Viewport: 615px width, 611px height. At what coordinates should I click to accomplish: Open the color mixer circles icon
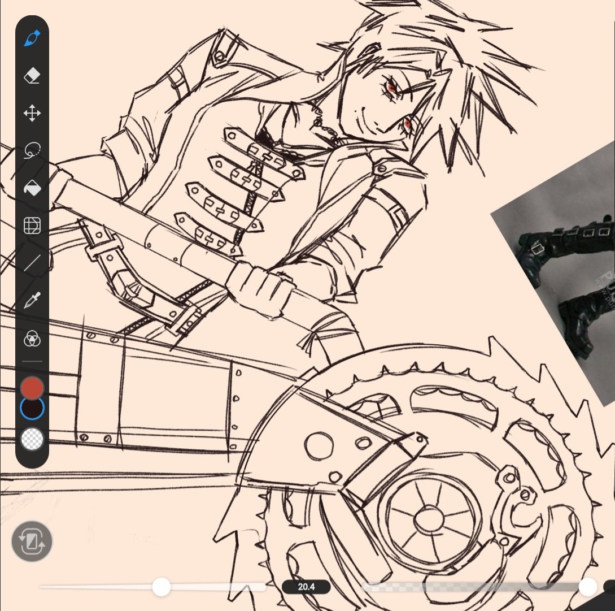point(32,339)
